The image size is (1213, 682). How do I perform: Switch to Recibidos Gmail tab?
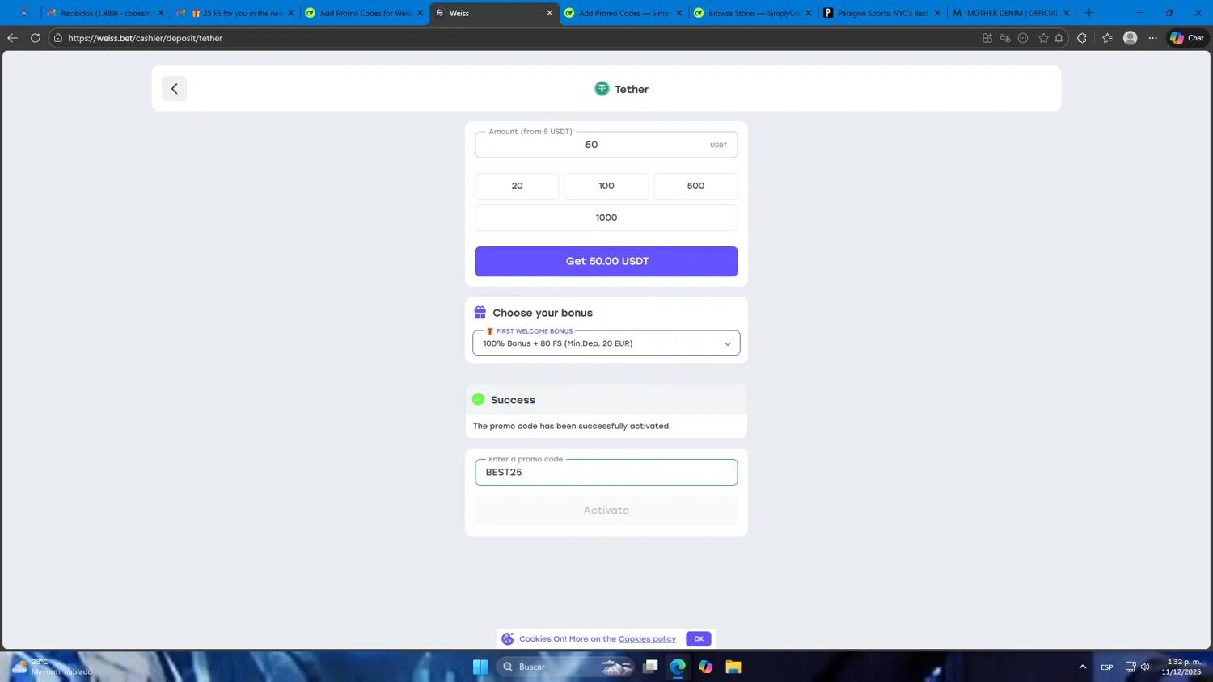pyautogui.click(x=105, y=13)
